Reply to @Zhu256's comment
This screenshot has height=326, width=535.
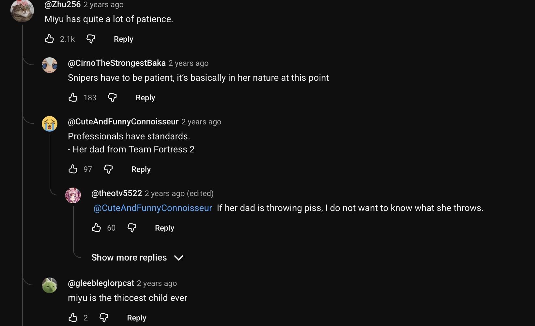[123, 39]
